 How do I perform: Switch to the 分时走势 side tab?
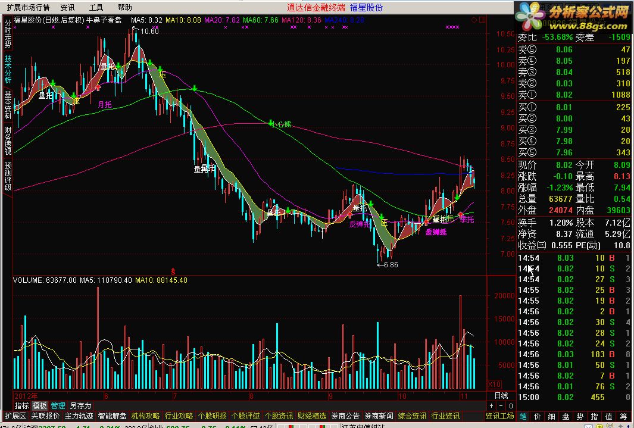click(x=8, y=33)
